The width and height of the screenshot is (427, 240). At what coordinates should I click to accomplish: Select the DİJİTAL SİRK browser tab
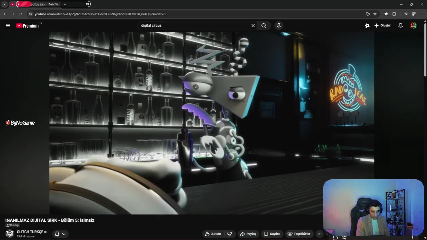coord(35,4)
